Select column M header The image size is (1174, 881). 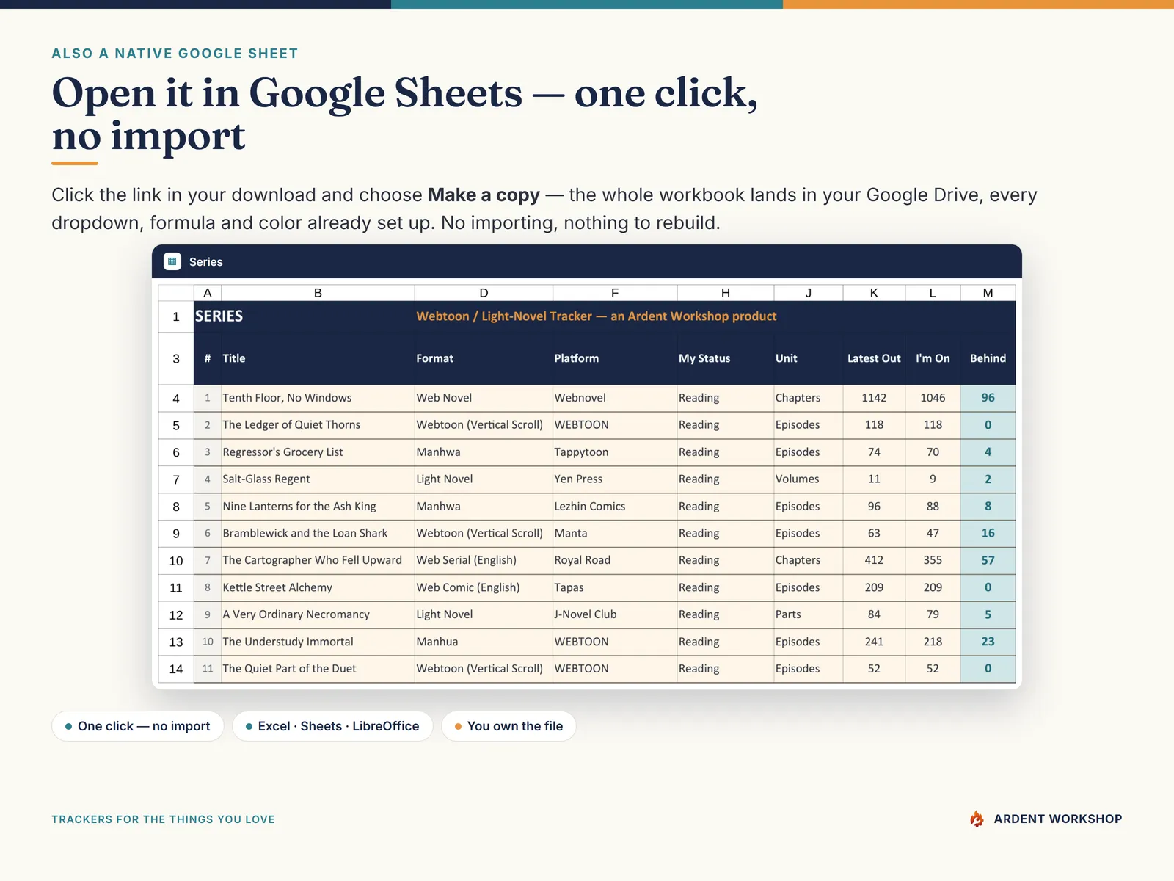pos(988,293)
